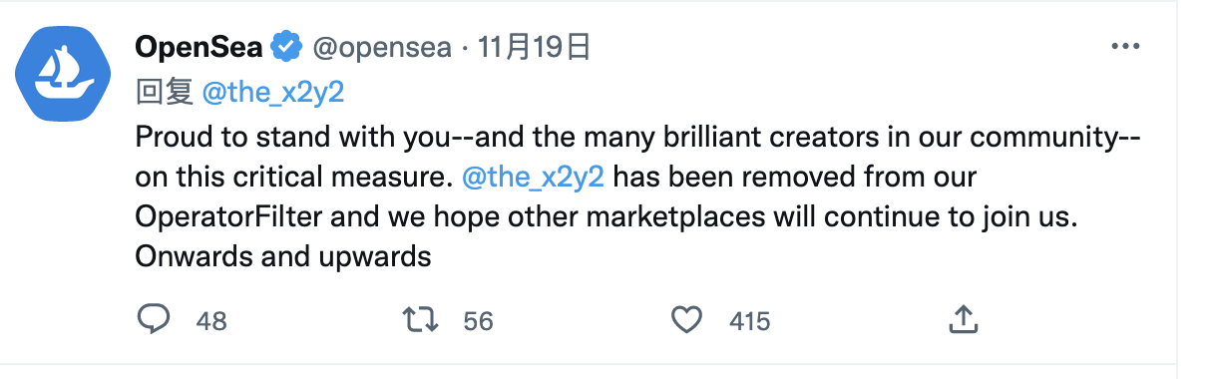
Task: Like the tweet with the heart icon
Action: [686, 320]
